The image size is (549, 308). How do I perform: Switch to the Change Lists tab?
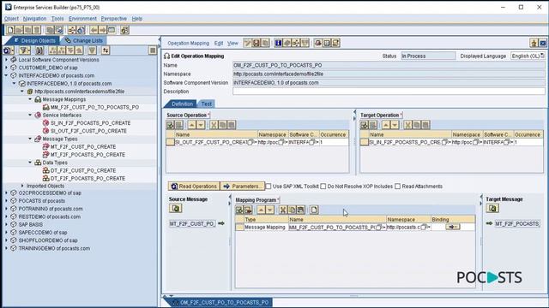tap(84, 40)
